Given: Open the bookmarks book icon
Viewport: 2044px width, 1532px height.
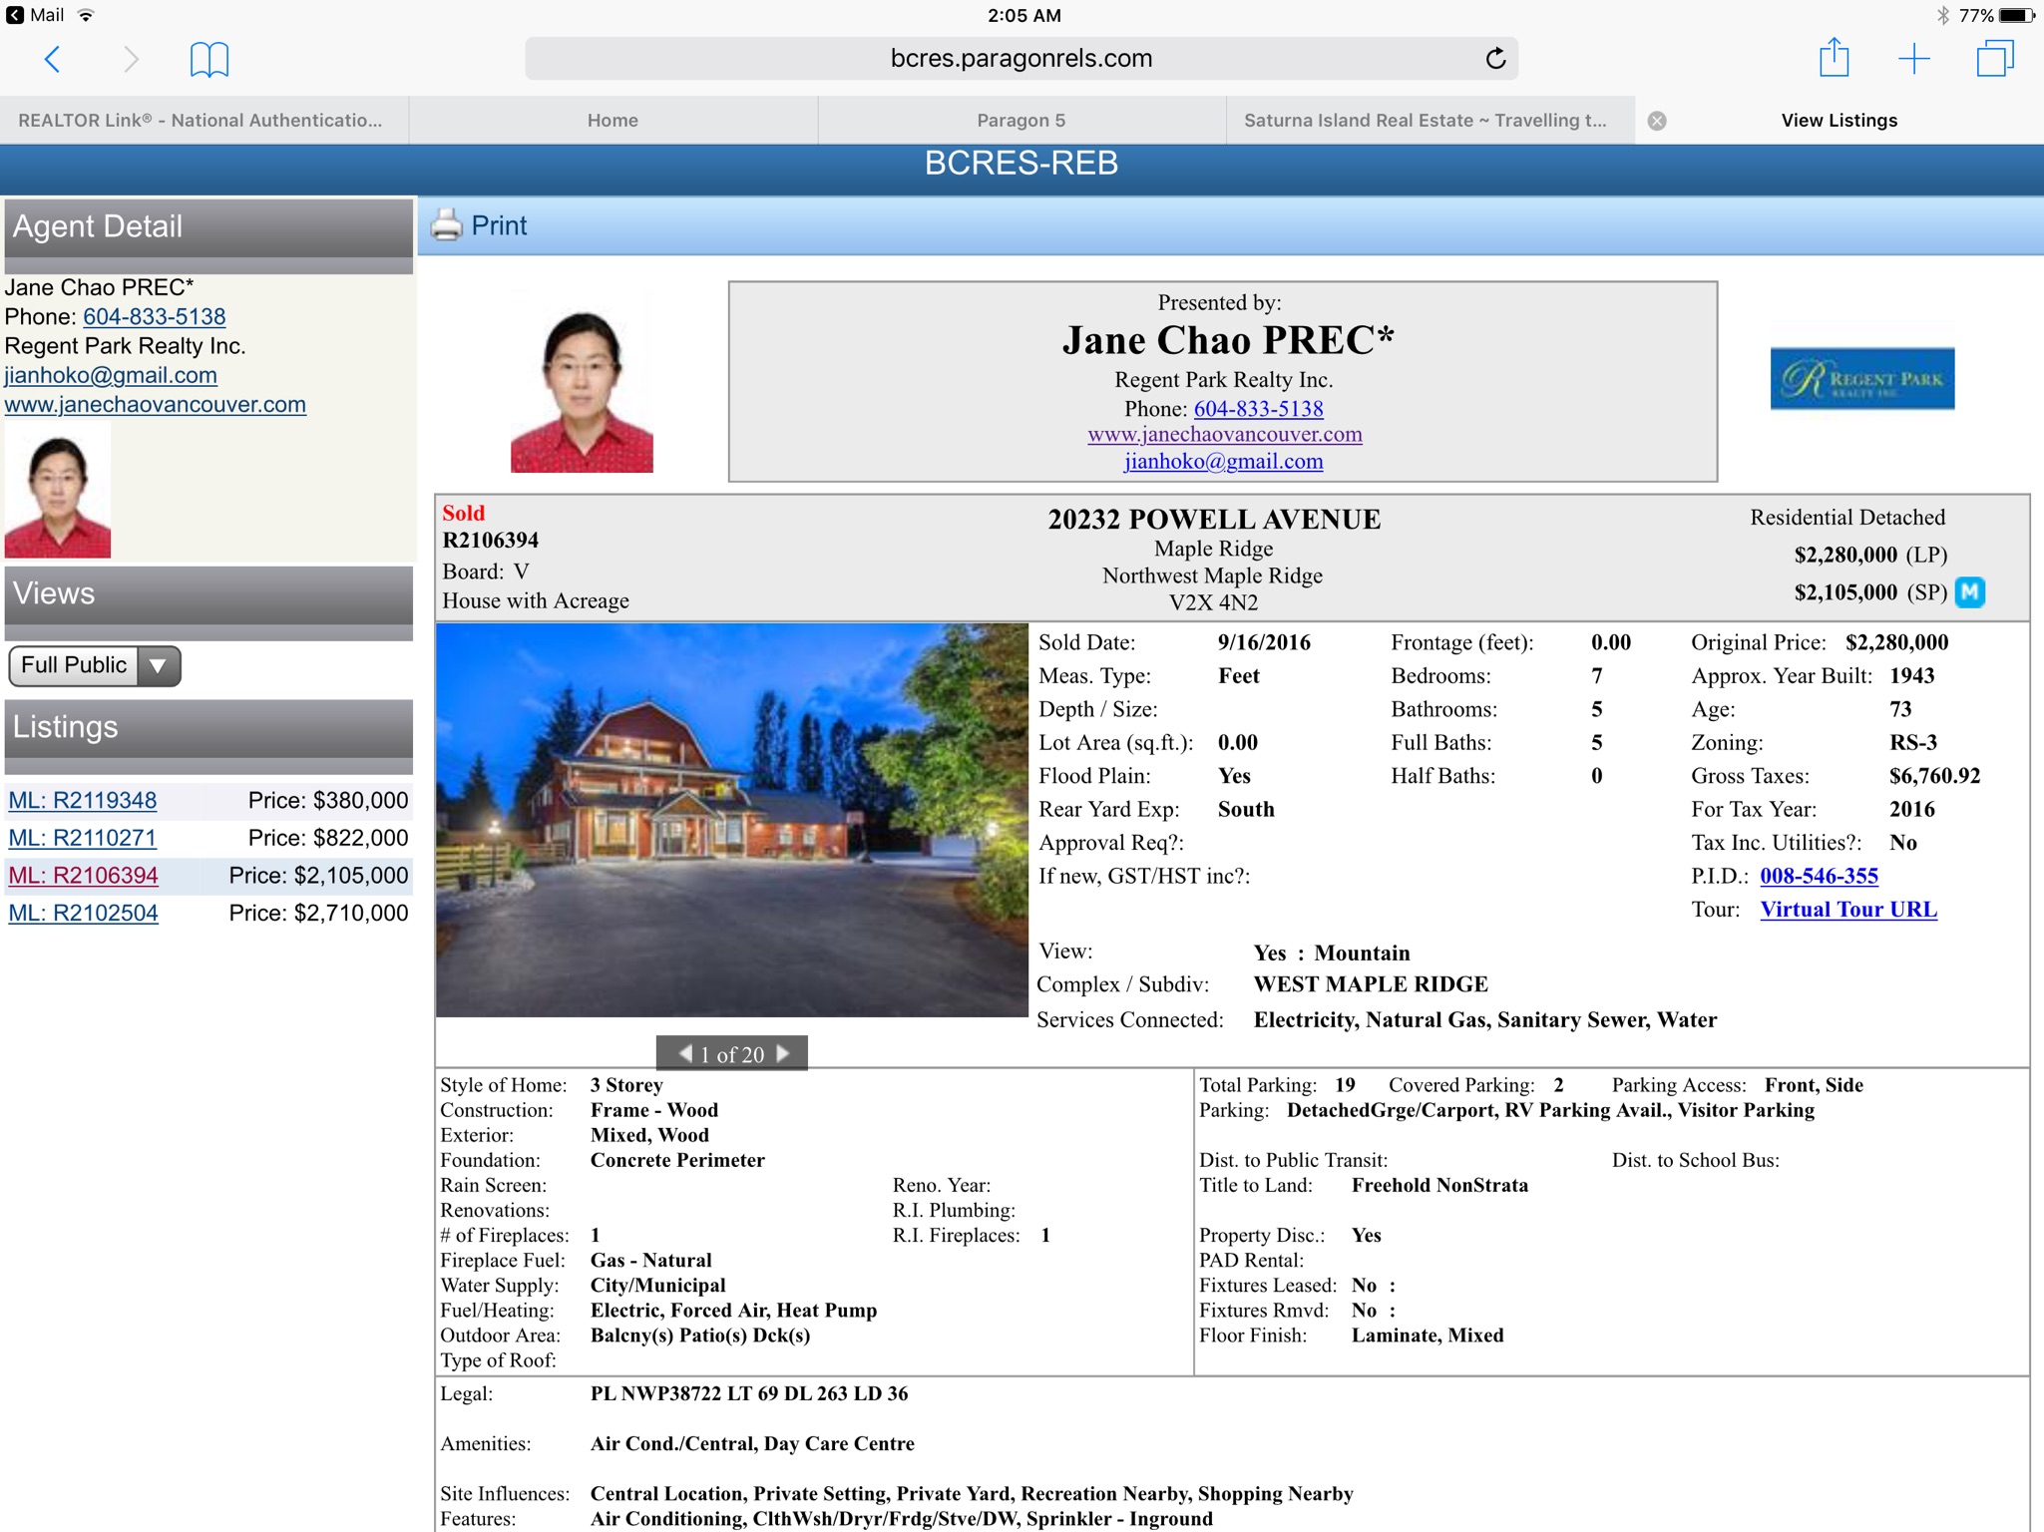Looking at the screenshot, I should (208, 59).
